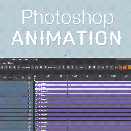Set work area start with the opening brace icon
Screen dimensions: 131x131
click(32, 67)
